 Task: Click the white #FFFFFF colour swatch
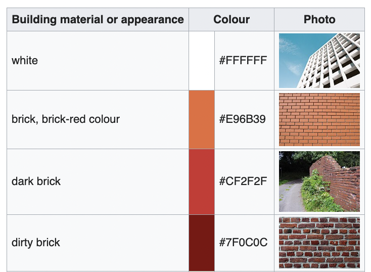(x=202, y=61)
